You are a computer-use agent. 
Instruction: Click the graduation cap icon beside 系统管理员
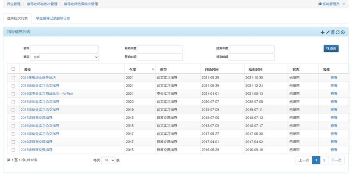(320, 4)
